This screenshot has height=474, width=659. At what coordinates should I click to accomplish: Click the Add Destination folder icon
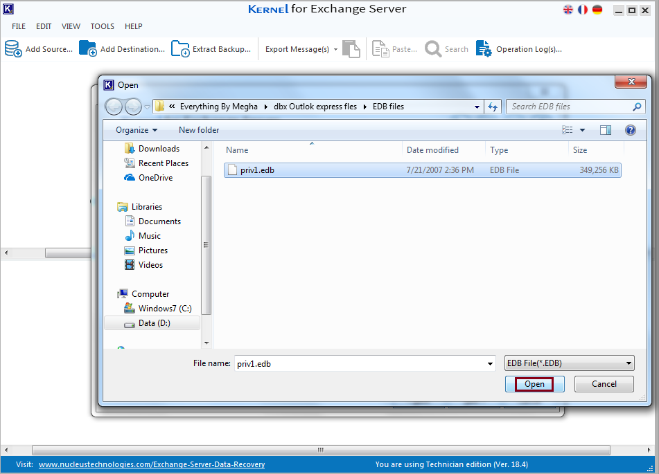coord(88,48)
